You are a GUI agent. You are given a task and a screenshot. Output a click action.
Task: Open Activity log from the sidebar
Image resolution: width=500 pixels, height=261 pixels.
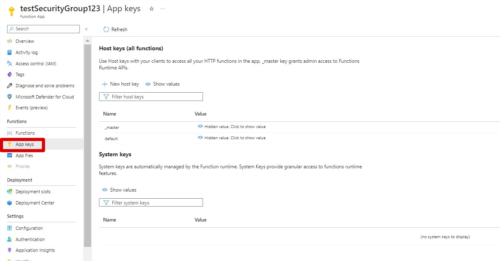[x=27, y=52]
